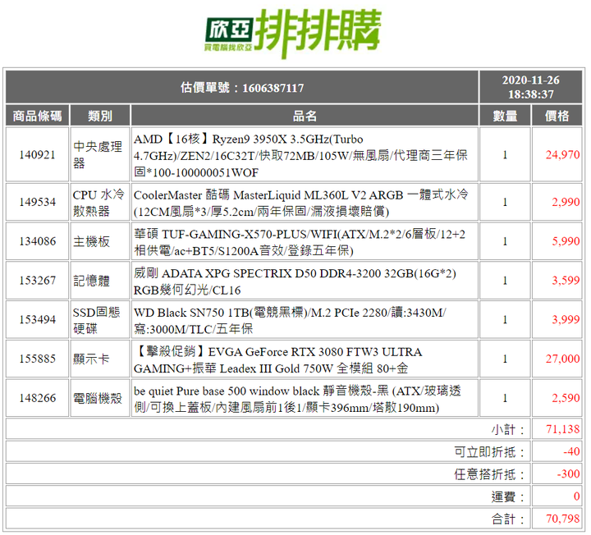Click the 運費 label
Image resolution: width=591 pixels, height=535 pixels.
[508, 496]
